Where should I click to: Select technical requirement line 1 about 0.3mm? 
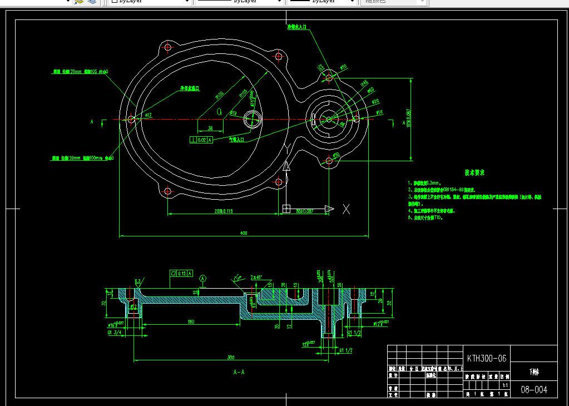pos(424,183)
